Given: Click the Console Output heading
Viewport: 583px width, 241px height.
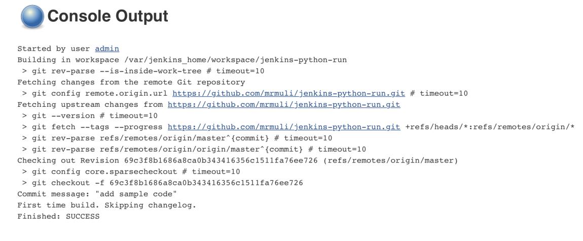Looking at the screenshot, I should (107, 17).
